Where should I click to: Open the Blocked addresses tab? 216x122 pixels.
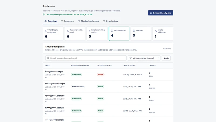pyautogui.click(x=88, y=21)
